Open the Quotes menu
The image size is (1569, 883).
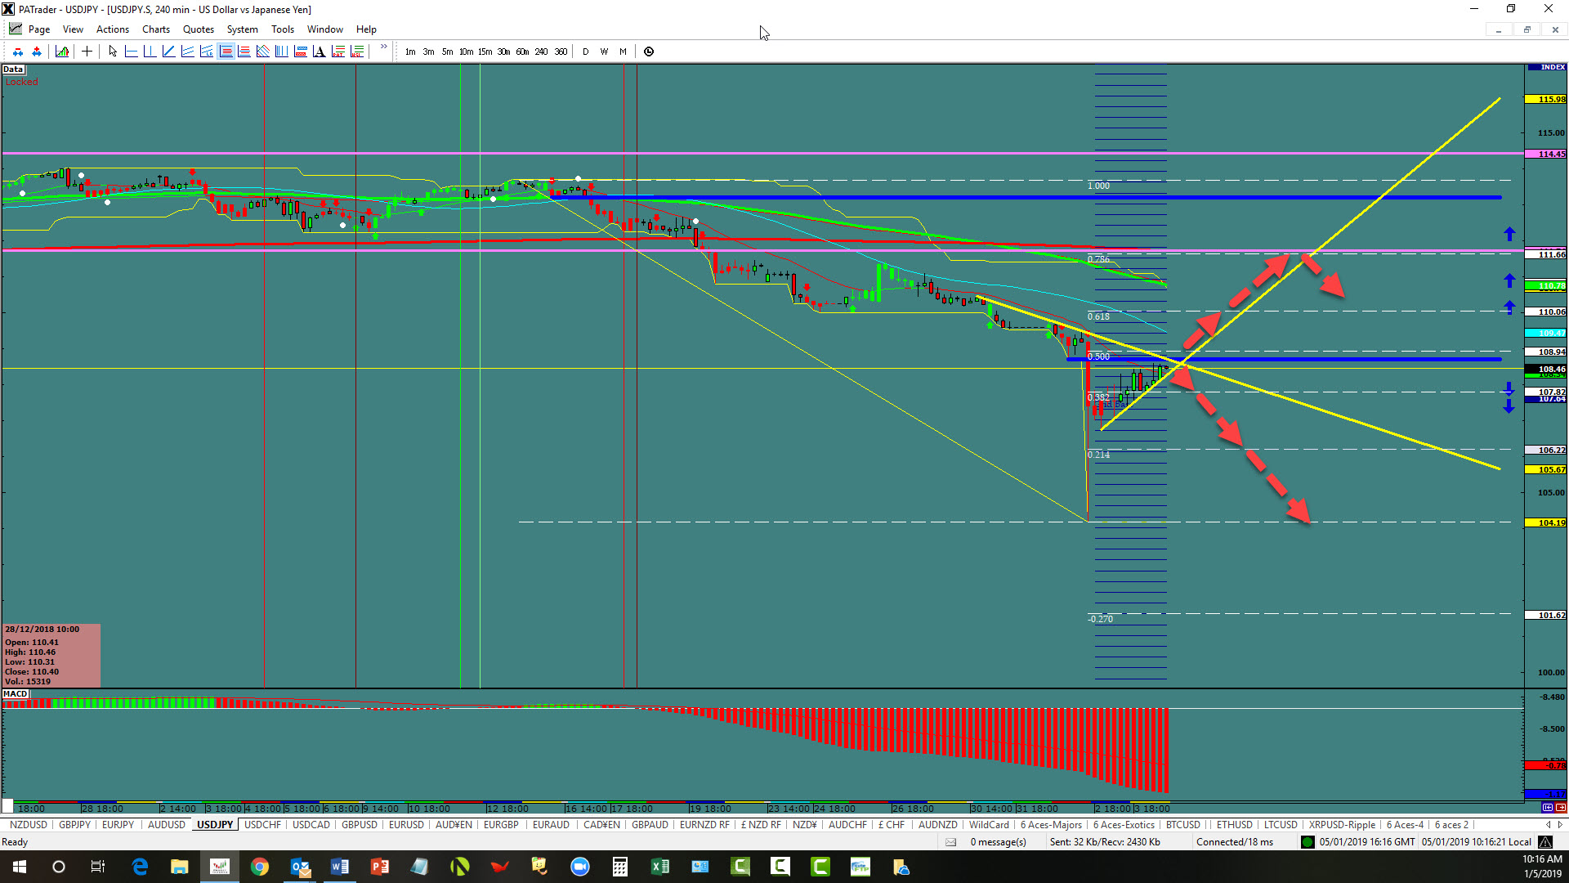(199, 29)
